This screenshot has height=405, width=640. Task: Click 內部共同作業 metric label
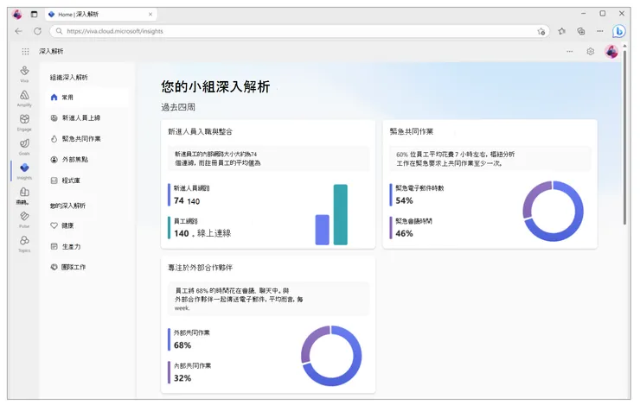pos(192,366)
